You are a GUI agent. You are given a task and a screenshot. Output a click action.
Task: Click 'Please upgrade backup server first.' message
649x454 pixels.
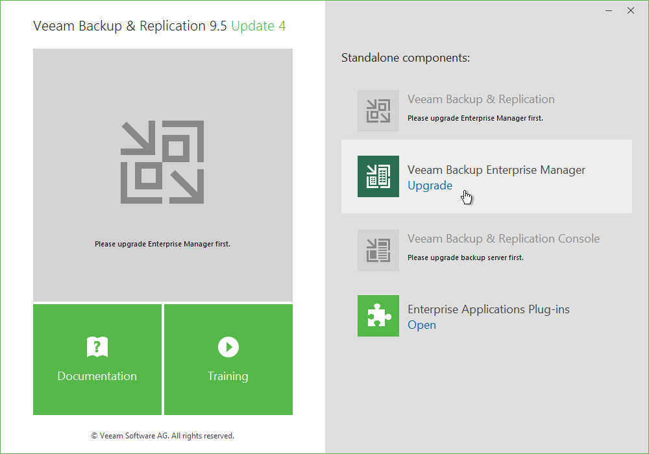465,257
